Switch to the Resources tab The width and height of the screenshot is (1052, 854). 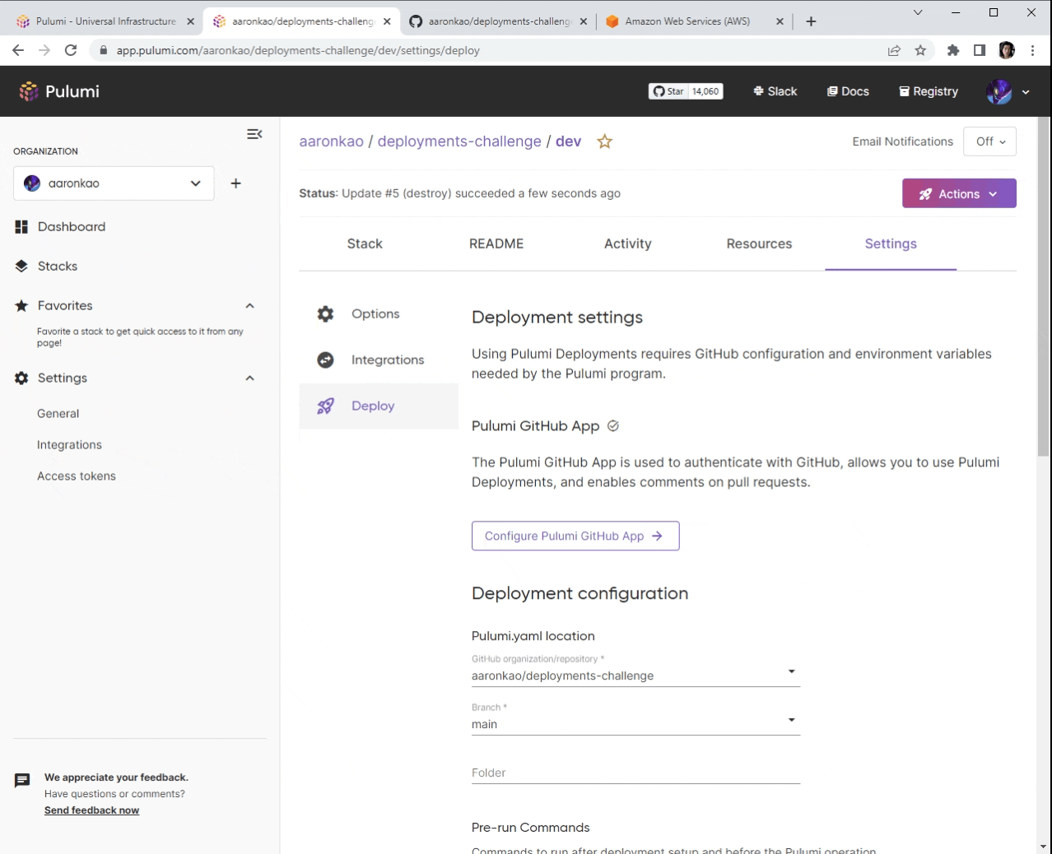[x=759, y=244]
